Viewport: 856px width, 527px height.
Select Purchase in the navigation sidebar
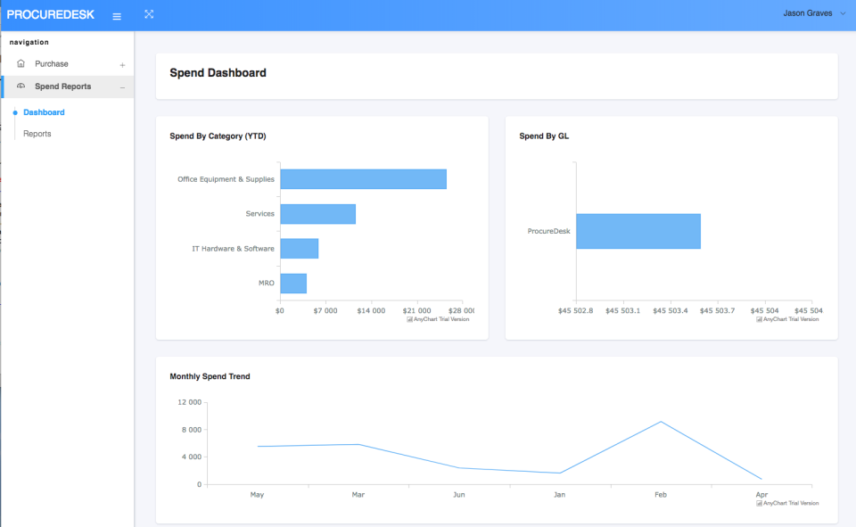click(x=52, y=63)
